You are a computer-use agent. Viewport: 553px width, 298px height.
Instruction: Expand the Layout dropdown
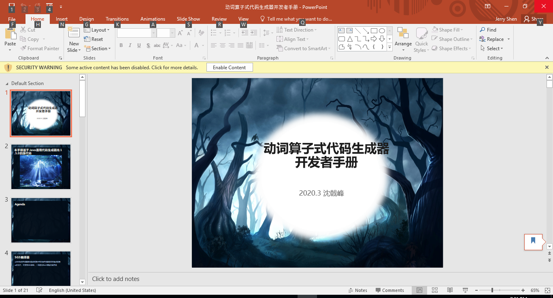click(x=97, y=30)
